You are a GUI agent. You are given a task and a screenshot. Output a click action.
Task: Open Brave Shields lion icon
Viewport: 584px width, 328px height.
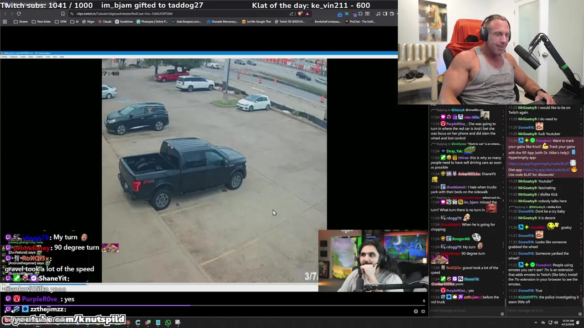(300, 14)
